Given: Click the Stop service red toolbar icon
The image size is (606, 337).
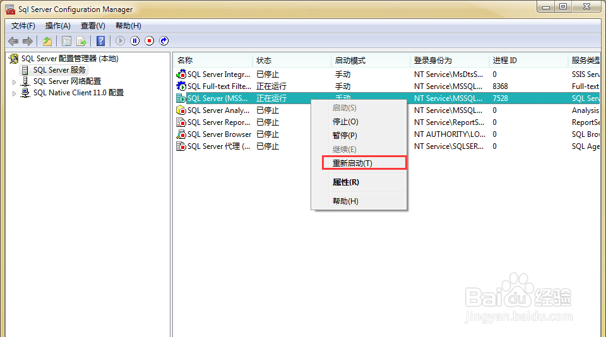Looking at the screenshot, I should tap(150, 40).
